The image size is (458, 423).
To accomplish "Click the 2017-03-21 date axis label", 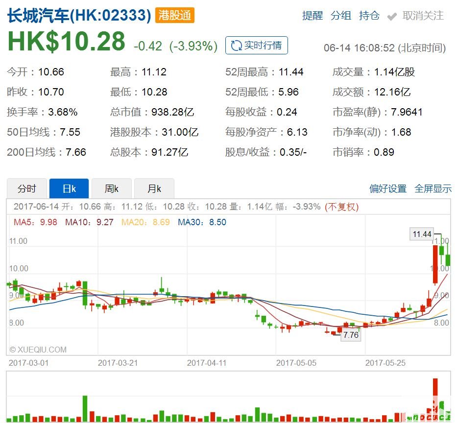I will click(118, 363).
